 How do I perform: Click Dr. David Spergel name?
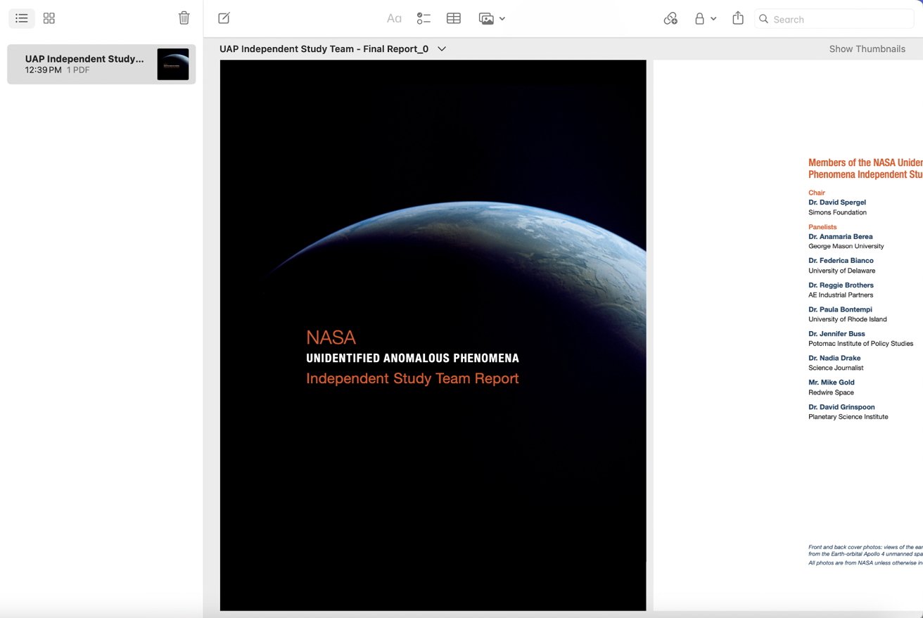click(837, 202)
